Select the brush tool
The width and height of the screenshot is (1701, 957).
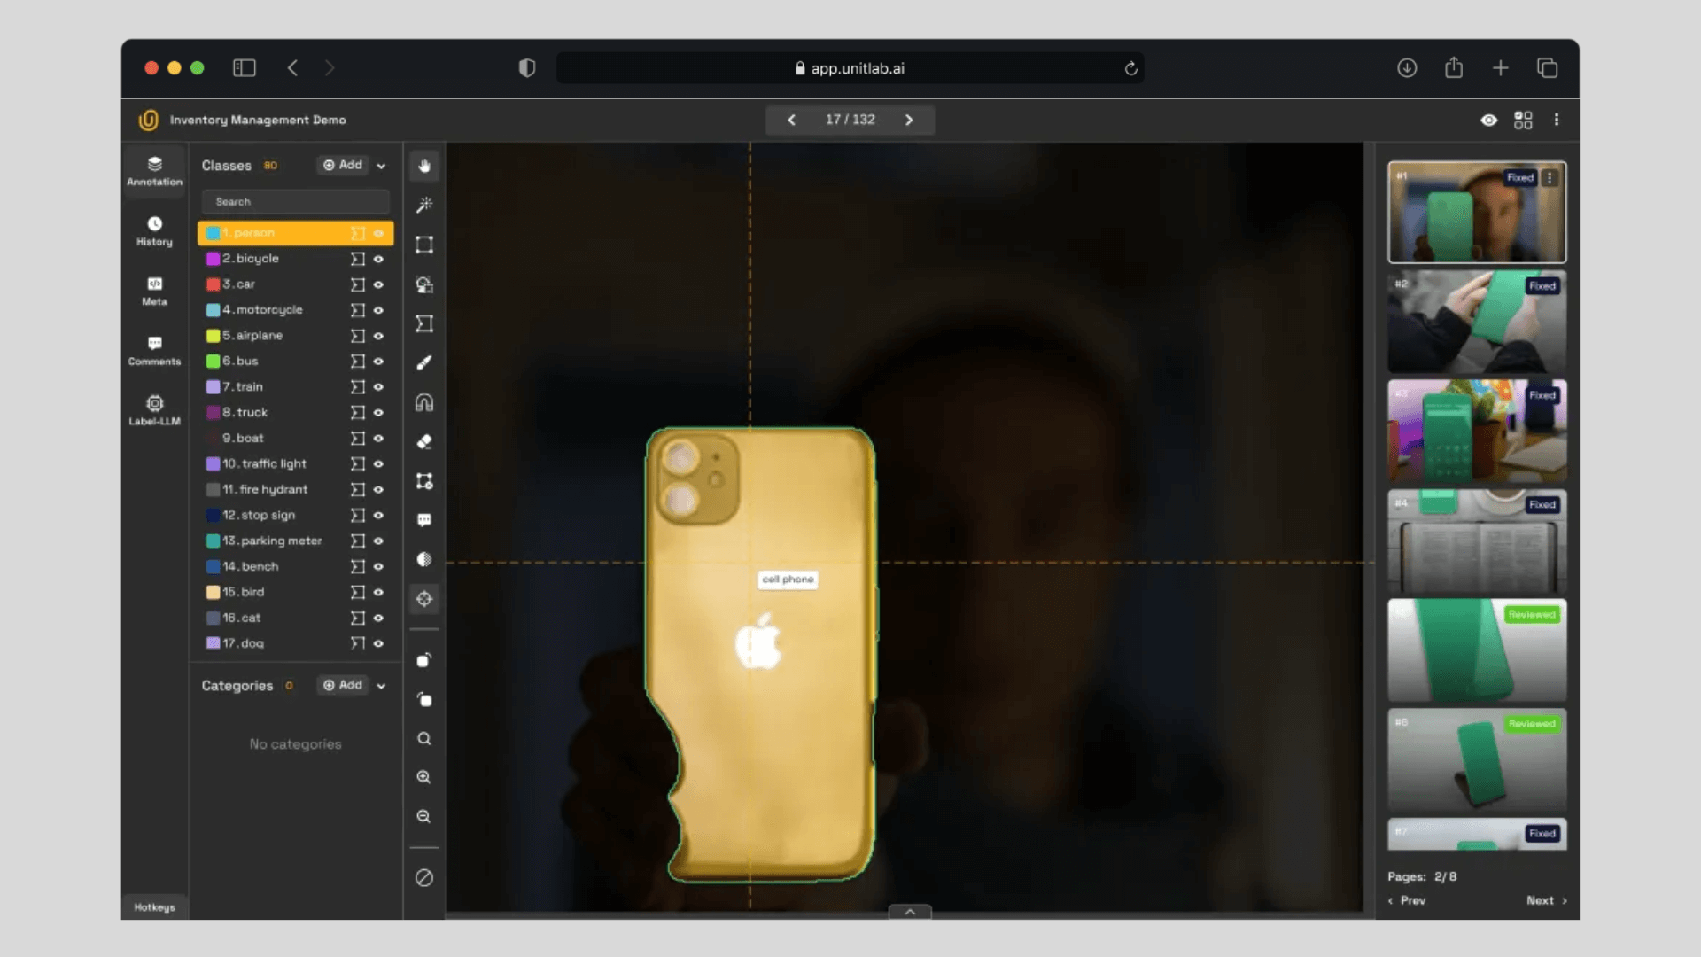[x=424, y=363]
